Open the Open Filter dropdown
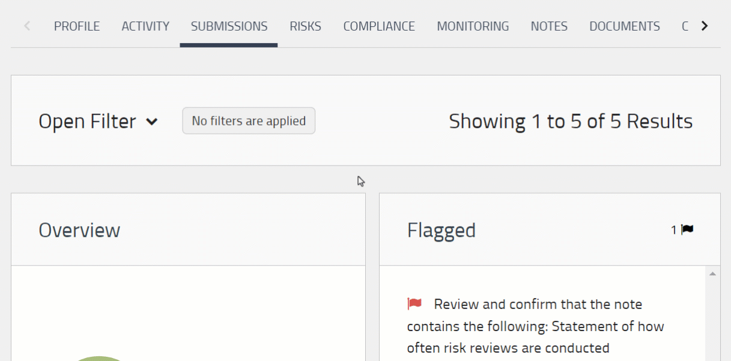Screen dimensions: 731x361 (x=87, y=121)
